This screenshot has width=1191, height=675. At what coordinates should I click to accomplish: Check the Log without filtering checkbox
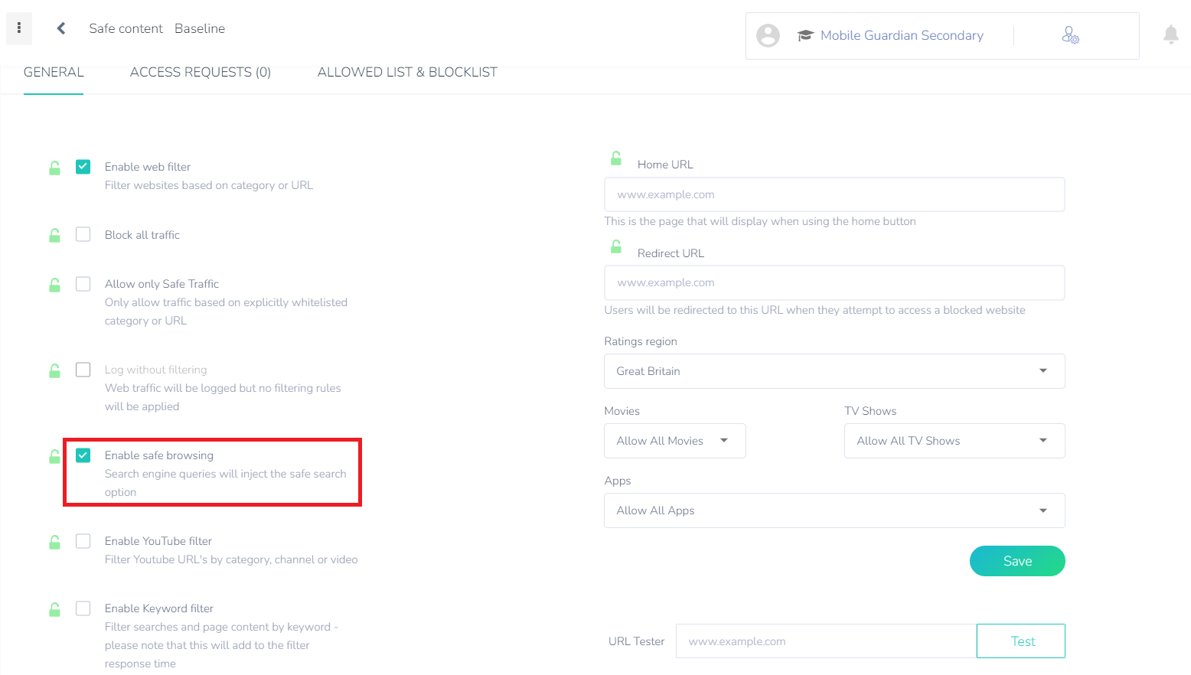click(83, 370)
